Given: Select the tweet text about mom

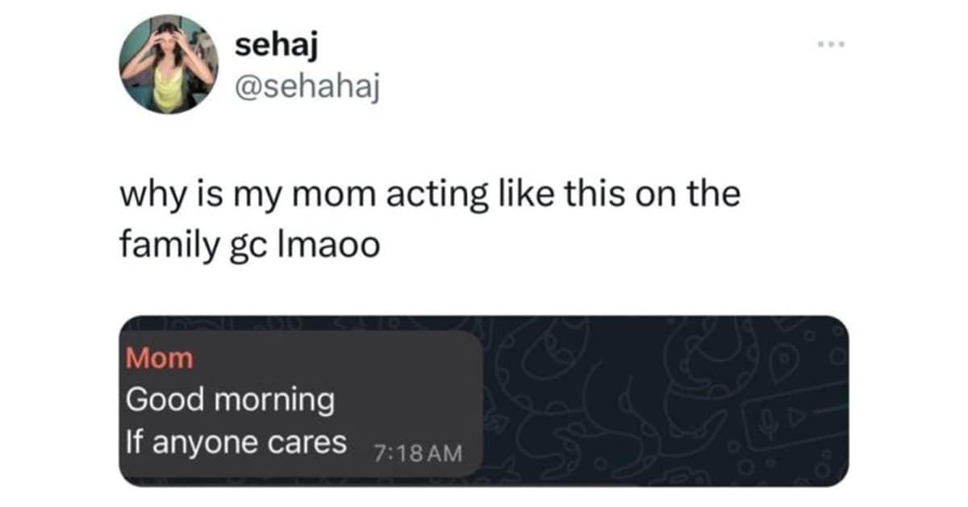Looking at the screenshot, I should 429,197.
